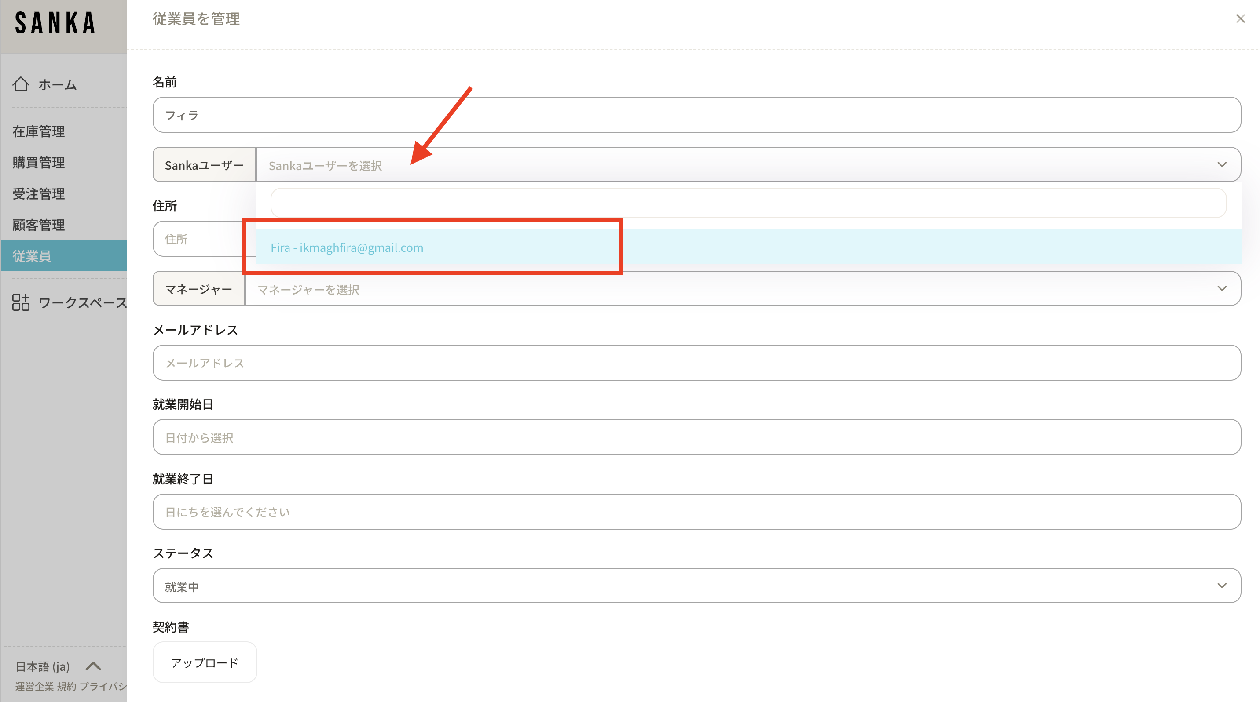Image resolution: width=1260 pixels, height=702 pixels.
Task: Focus the user search box in dropdown
Action: click(748, 203)
